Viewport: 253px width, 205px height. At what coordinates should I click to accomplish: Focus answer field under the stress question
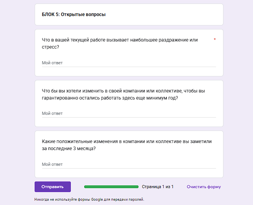(x=129, y=63)
